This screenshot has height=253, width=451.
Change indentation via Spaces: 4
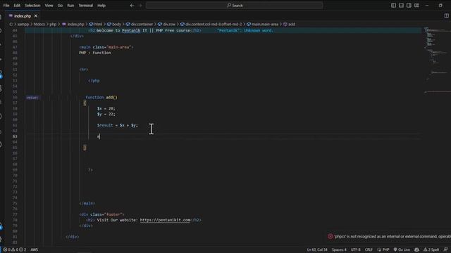[x=339, y=249]
